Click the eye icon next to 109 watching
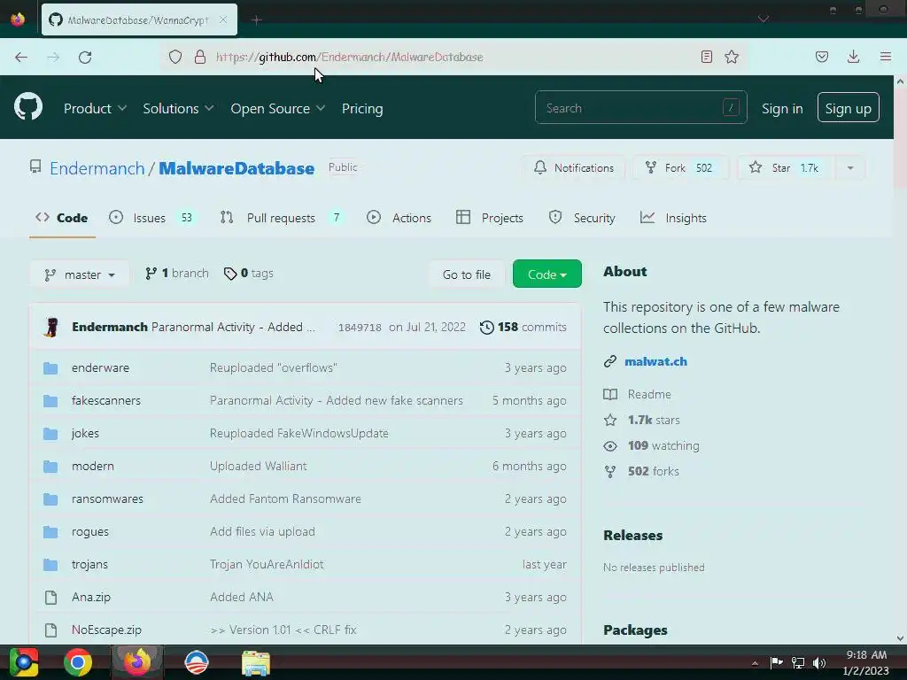The image size is (907, 680). [610, 446]
